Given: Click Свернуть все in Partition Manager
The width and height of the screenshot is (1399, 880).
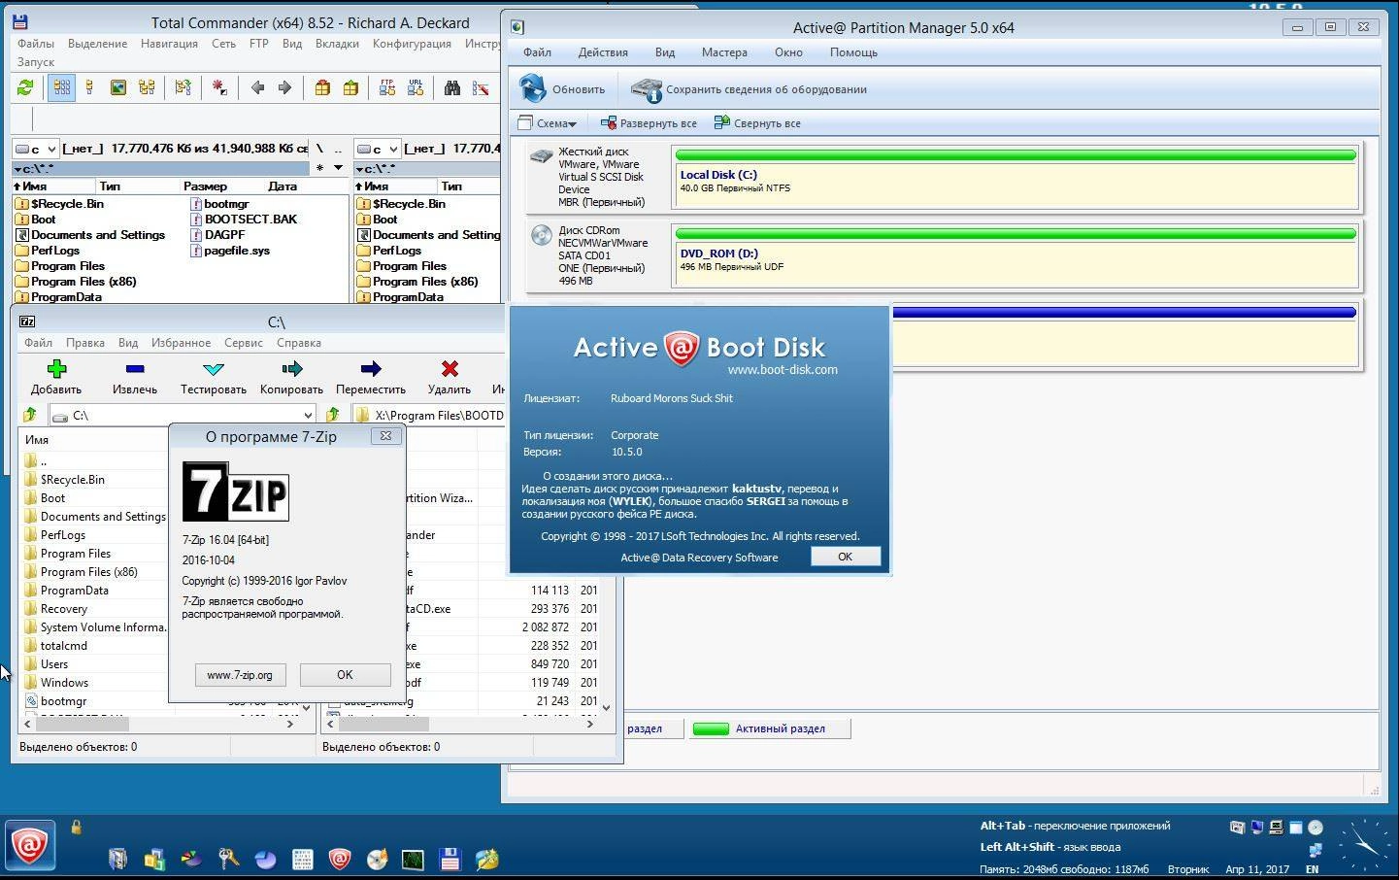Looking at the screenshot, I should [x=757, y=123].
